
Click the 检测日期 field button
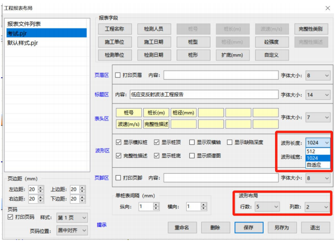[x=153, y=55]
